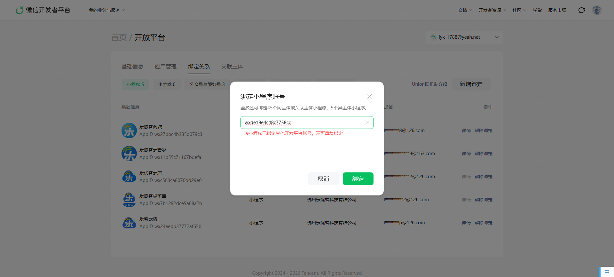Viewport: 614px width, 277px height.
Task: Expand the 我的业务与服务 dropdown
Action: (x=107, y=10)
